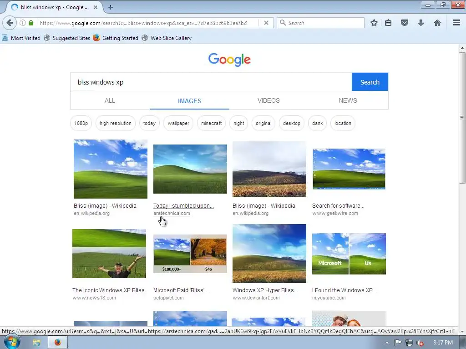Open the downloads arrow icon
The width and height of the screenshot is (466, 349).
421,23
